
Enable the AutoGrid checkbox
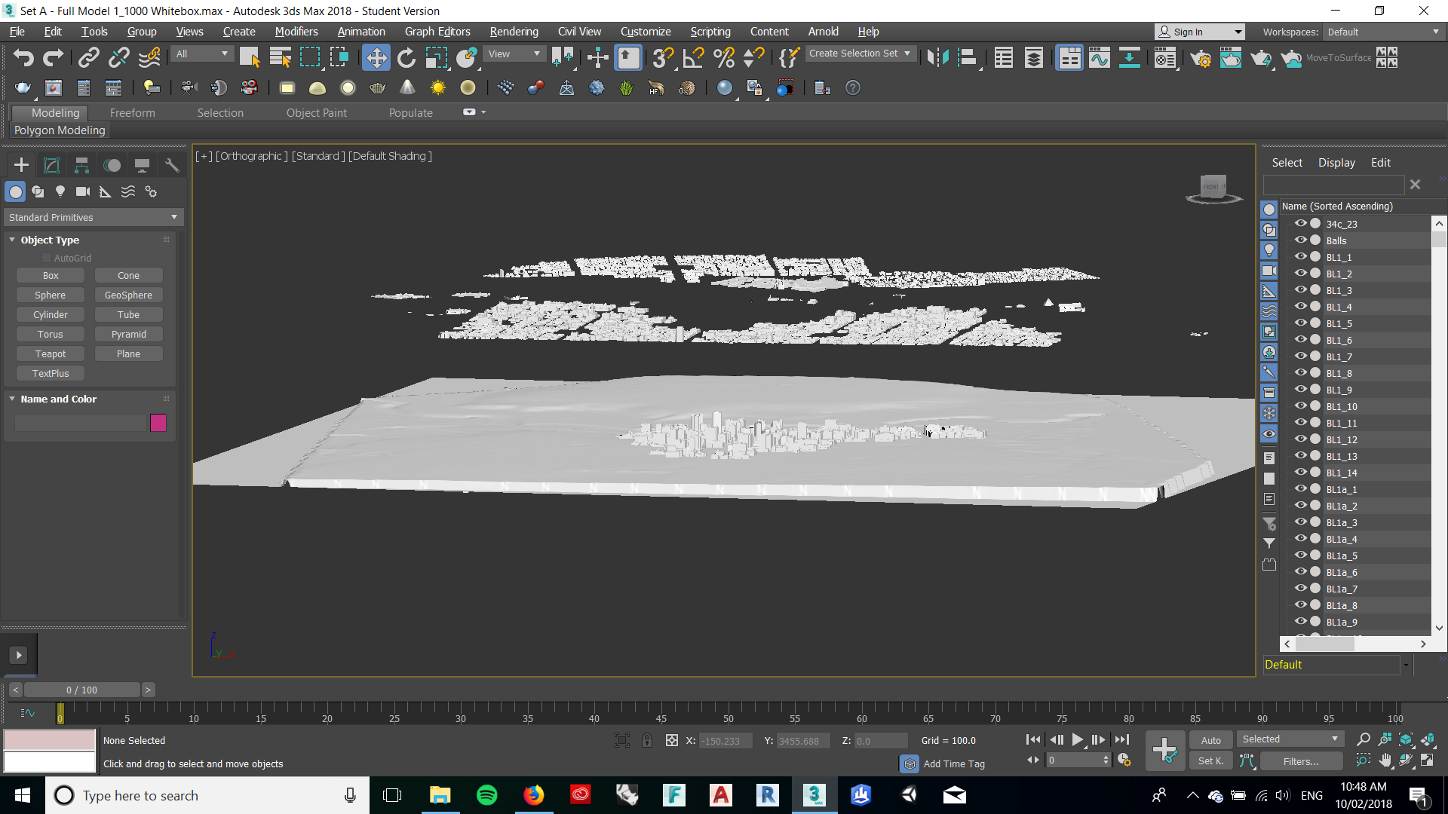click(46, 257)
